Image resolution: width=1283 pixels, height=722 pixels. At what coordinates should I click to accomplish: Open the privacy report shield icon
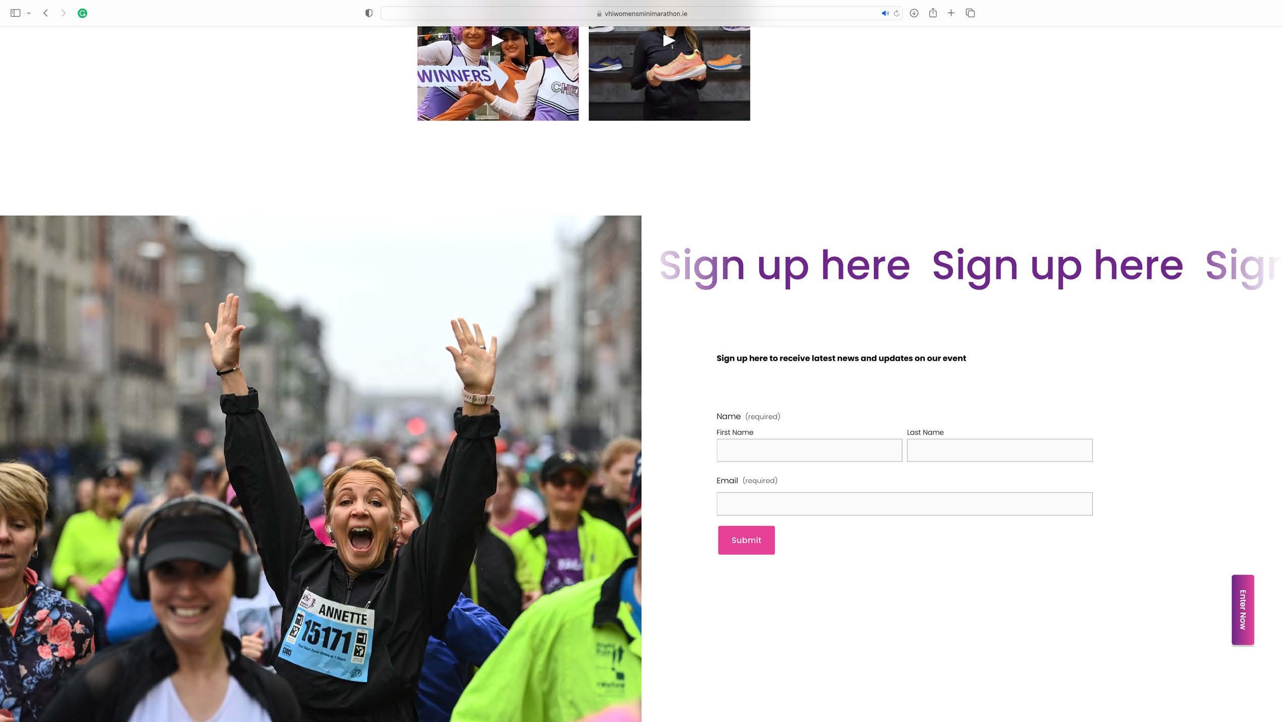(369, 13)
